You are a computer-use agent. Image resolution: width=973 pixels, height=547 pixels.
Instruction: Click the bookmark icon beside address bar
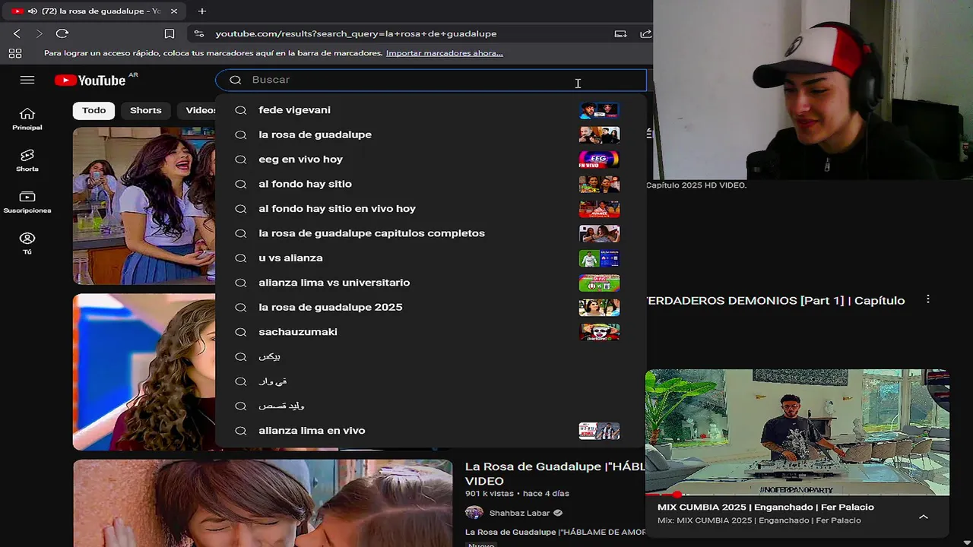[x=170, y=33]
